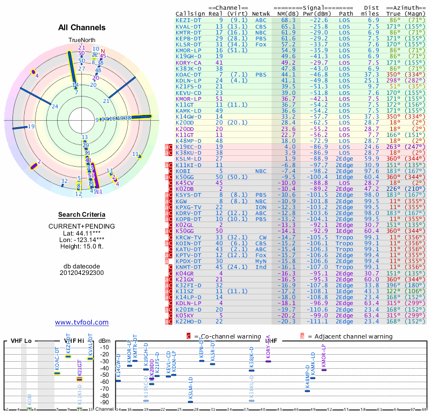The image size is (431, 414).
Task: Click the K48MP-D callsign in the table
Action: pyautogui.click(x=188, y=141)
